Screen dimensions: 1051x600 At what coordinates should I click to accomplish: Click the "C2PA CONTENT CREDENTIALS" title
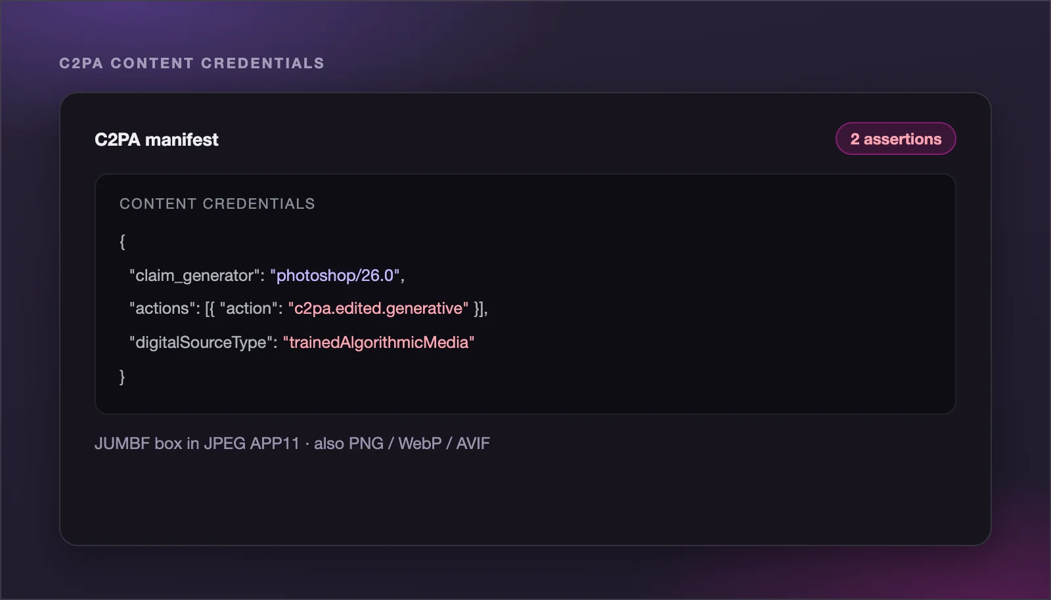192,63
